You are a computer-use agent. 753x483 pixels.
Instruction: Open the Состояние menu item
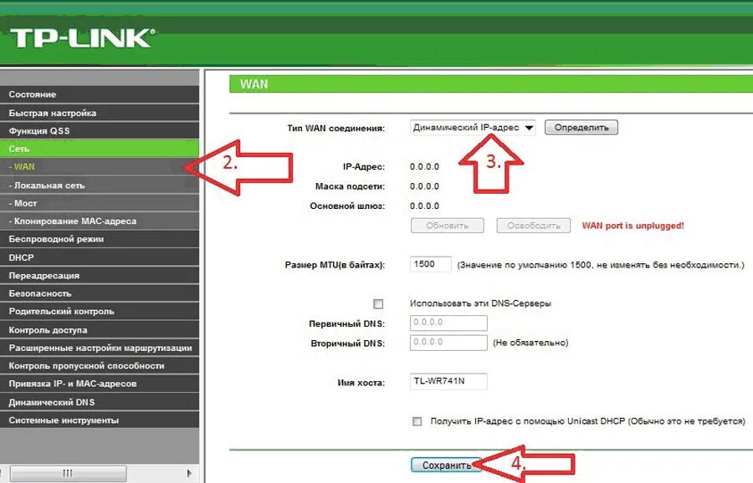pyautogui.click(x=100, y=94)
